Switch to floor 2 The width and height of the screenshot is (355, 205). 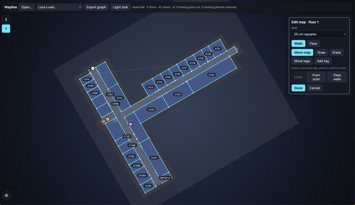[x=6, y=19]
